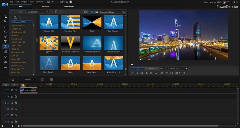Disable video track 1 checkbox
Viewport: 240px width, 128px height.
coord(12,90)
